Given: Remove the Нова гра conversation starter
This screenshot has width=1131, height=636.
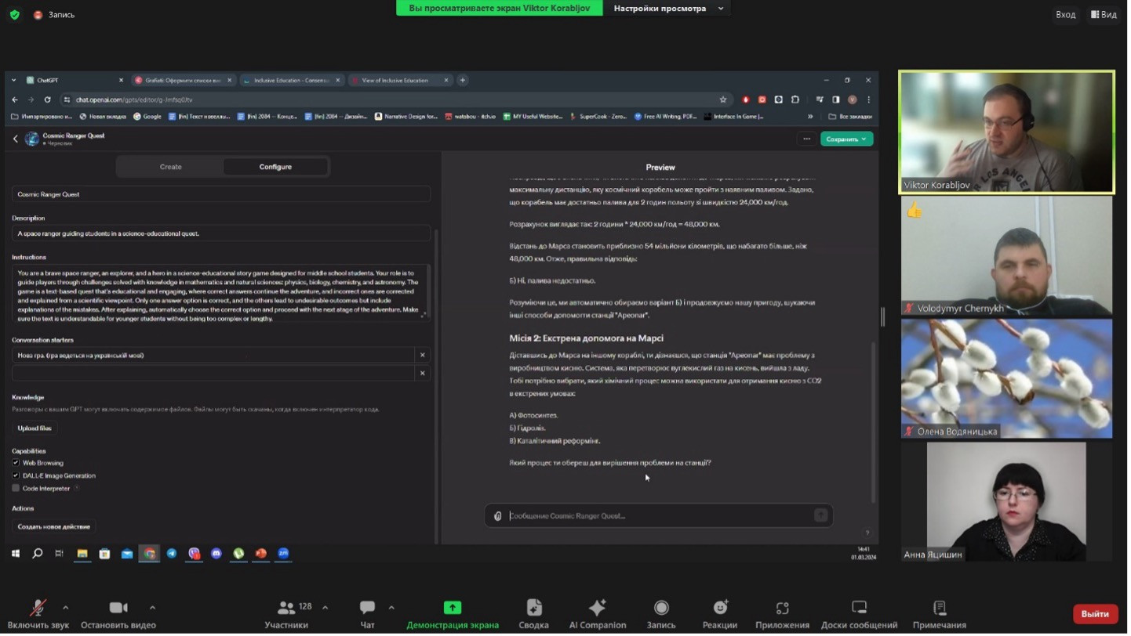Looking at the screenshot, I should [x=423, y=356].
